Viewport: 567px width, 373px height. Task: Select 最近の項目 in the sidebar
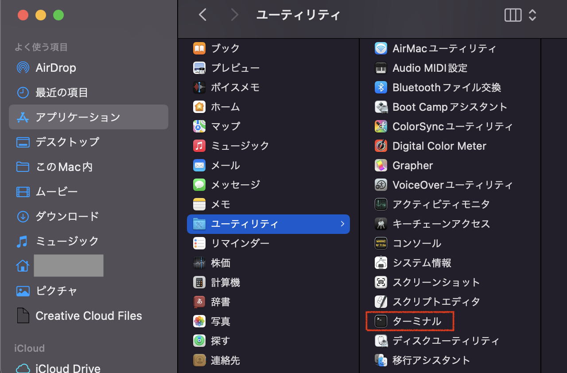point(89,93)
